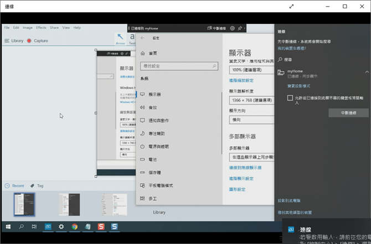
Task: Open 進階縮放設定 link
Action: click(x=241, y=80)
